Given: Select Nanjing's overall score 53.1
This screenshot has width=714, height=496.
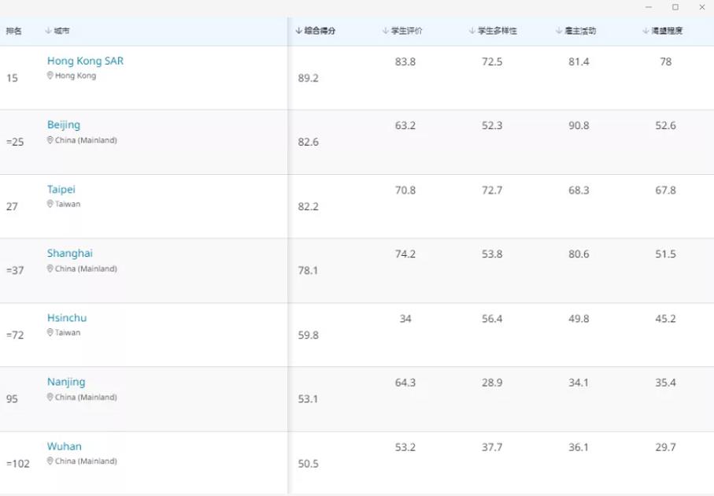Looking at the screenshot, I should (x=309, y=399).
